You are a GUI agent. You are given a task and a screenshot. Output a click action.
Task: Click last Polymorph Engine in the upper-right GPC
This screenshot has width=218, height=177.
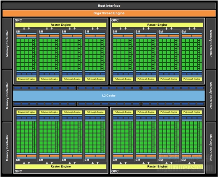click(192, 79)
